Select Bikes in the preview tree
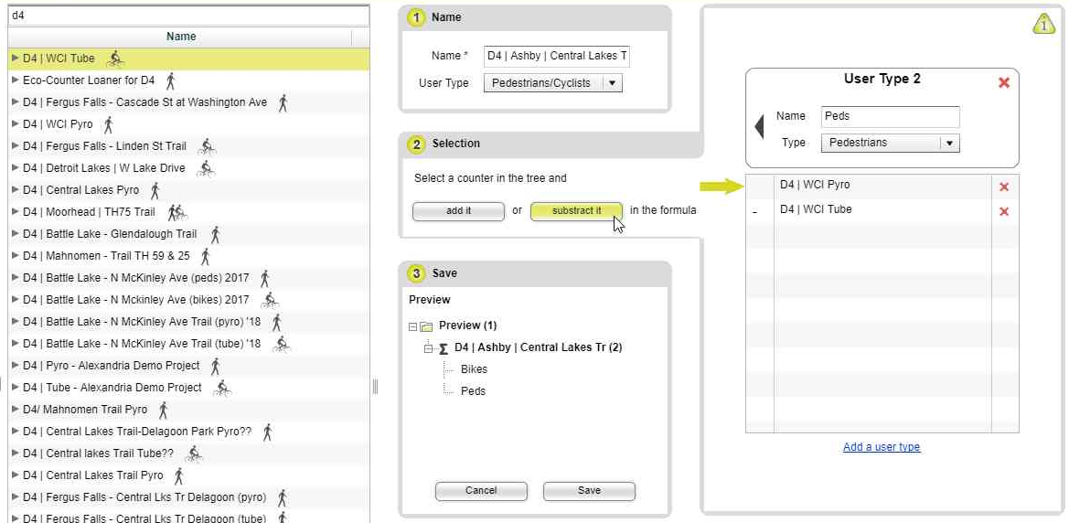The image size is (1069, 523). (474, 369)
